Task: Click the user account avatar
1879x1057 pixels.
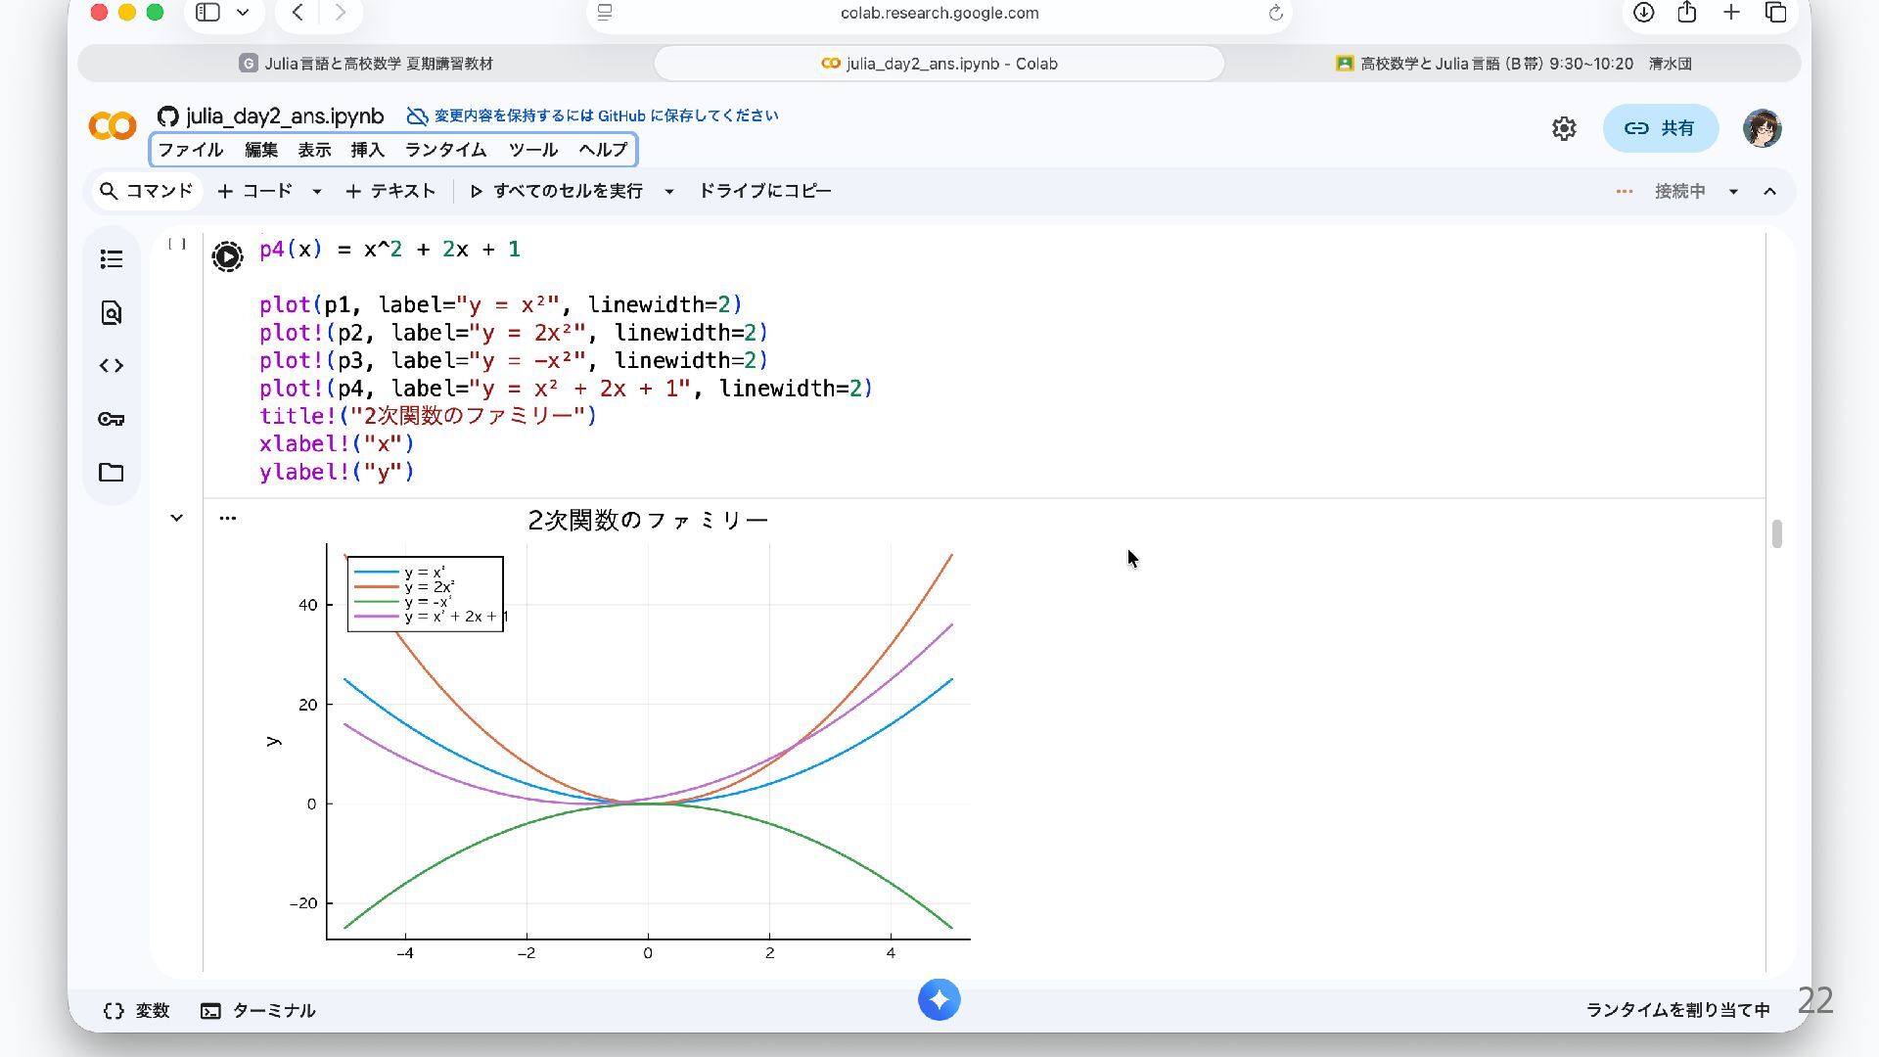Action: click(1762, 128)
